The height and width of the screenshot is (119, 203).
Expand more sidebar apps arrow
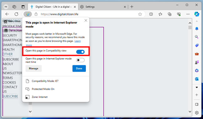click(x=197, y=87)
